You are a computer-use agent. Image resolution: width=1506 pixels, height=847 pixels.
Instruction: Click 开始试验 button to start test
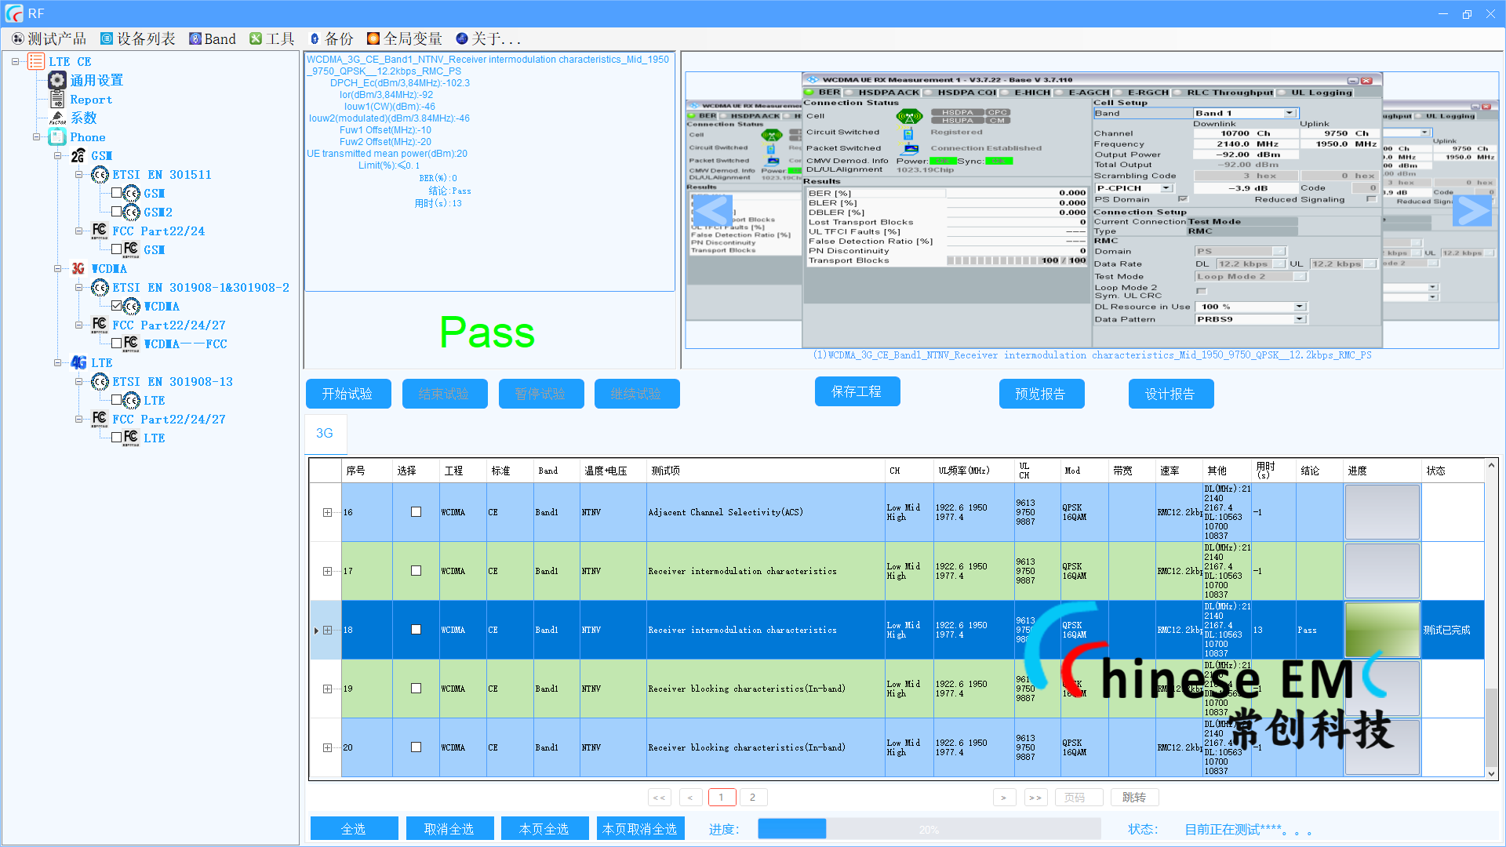pyautogui.click(x=347, y=394)
